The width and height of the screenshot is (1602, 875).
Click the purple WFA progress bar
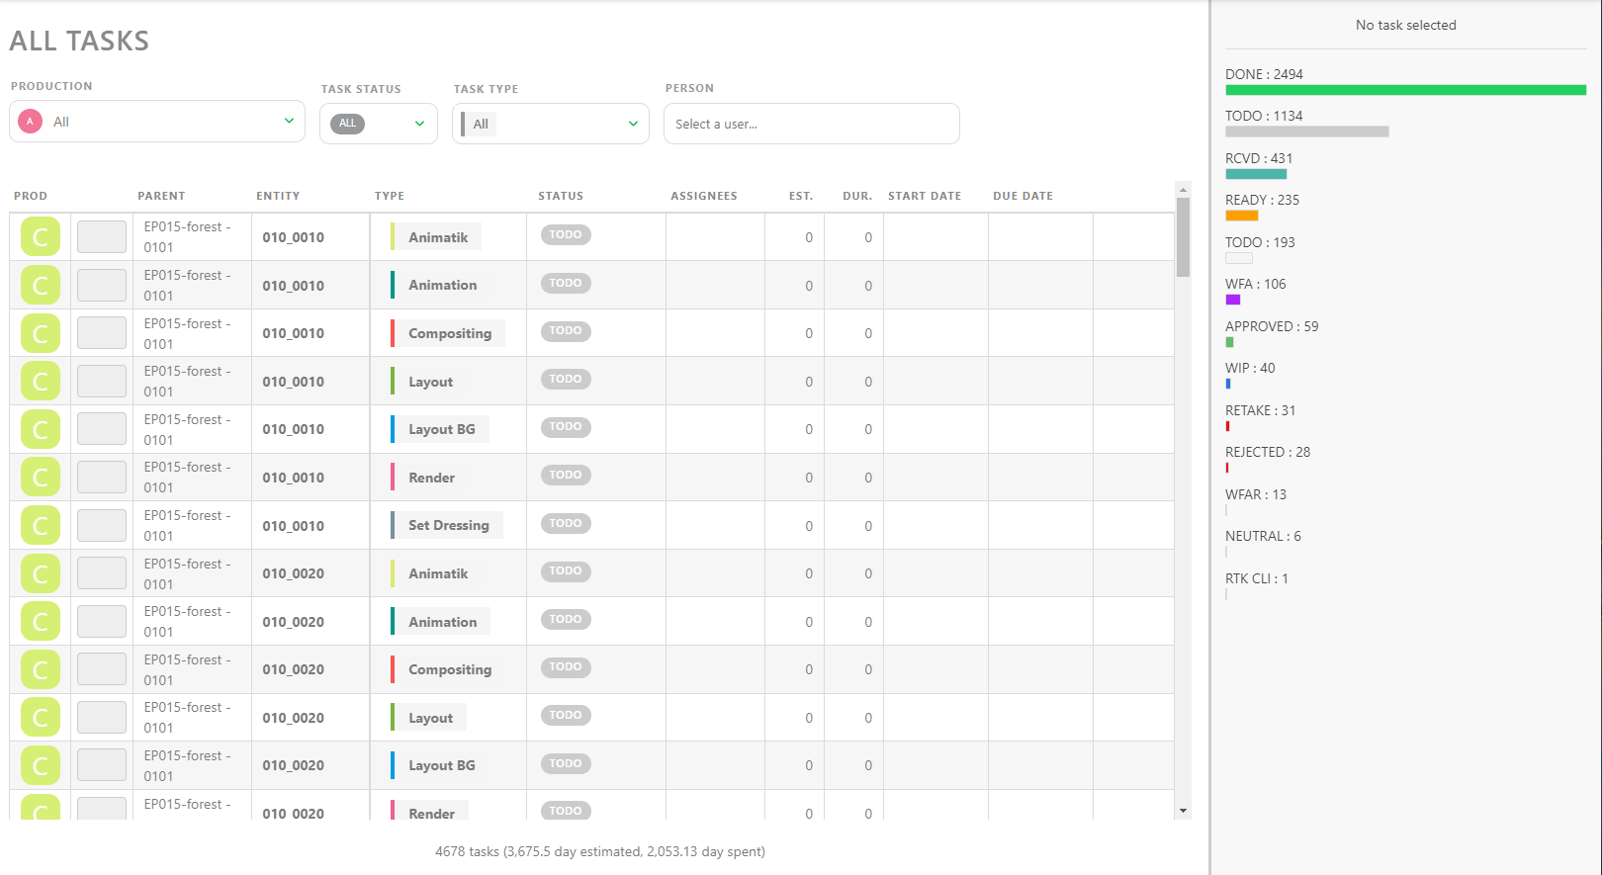coord(1233,300)
